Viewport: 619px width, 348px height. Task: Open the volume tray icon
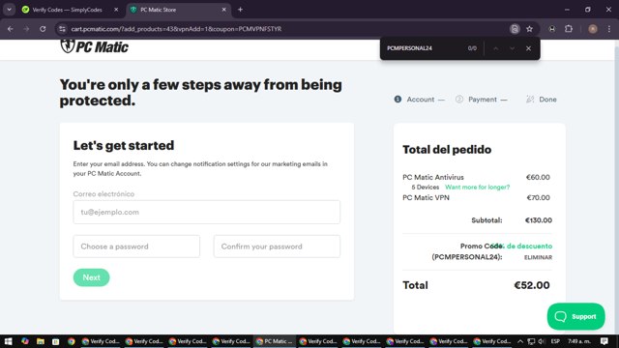point(542,341)
